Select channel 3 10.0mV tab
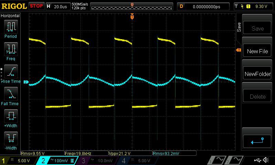This screenshot has width=275, height=165. coord(98,161)
